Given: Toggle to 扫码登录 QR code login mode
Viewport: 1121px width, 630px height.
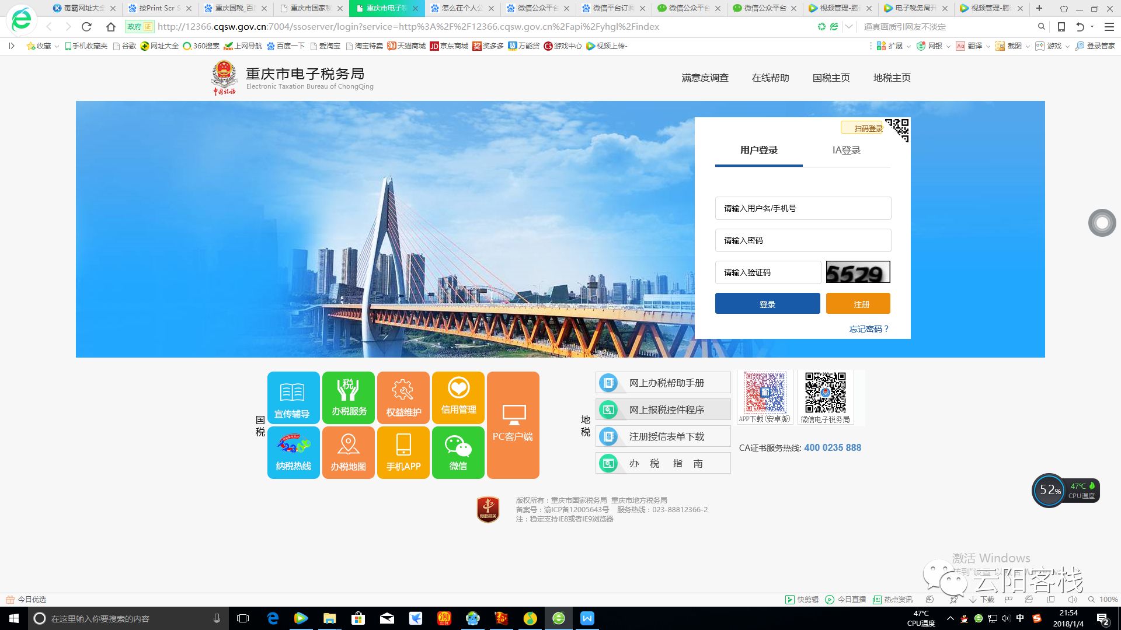Looking at the screenshot, I should click(x=861, y=127).
